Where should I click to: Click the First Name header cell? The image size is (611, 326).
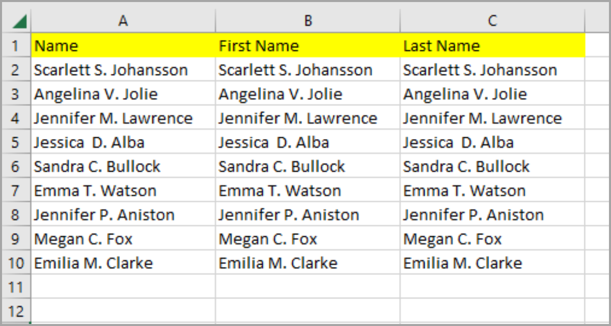coord(308,46)
